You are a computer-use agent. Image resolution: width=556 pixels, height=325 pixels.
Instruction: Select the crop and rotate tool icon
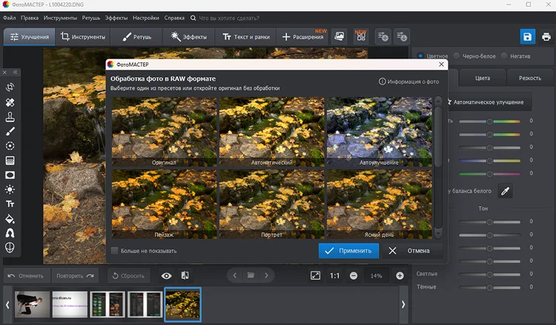(10, 87)
